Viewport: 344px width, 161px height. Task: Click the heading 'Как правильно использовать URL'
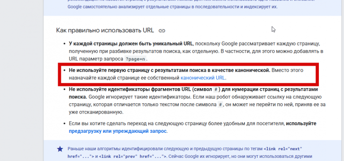pos(105,30)
